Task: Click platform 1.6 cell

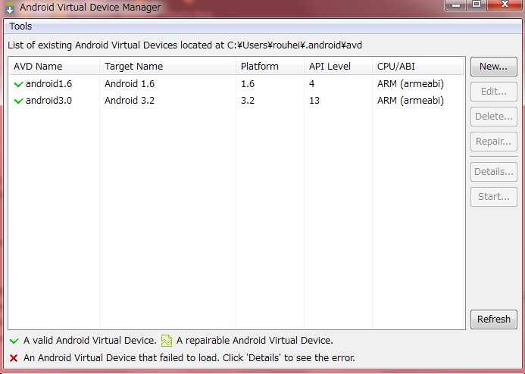Action: point(248,83)
